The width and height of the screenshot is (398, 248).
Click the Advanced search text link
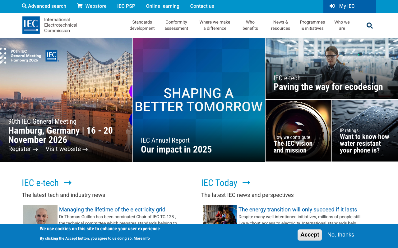click(x=47, y=6)
